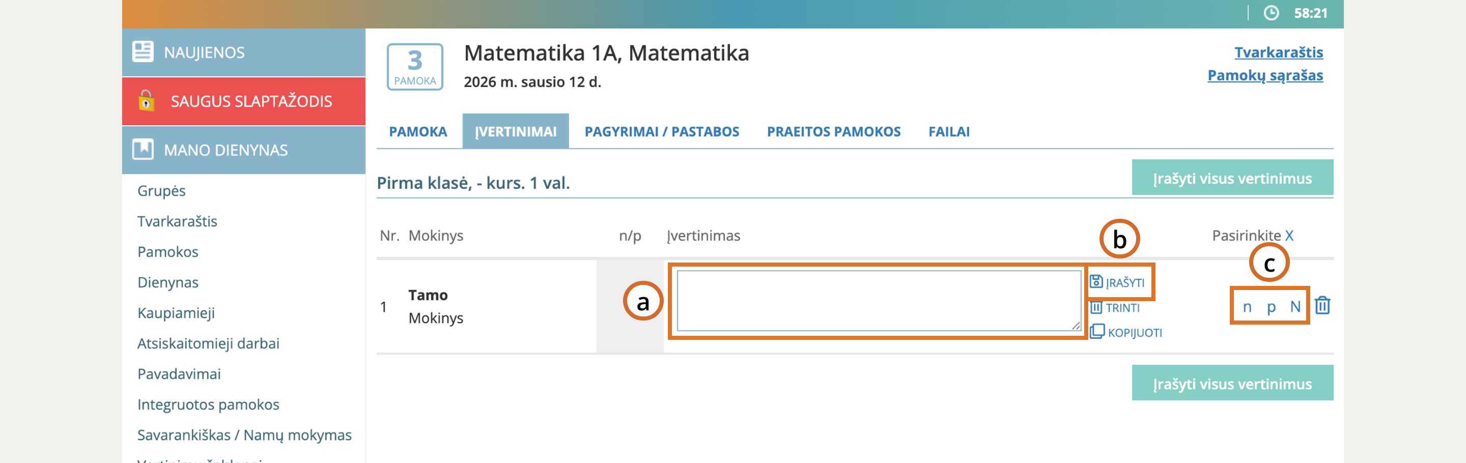The width and height of the screenshot is (1466, 463).
Task: Open the PRAEITOS PAMOKOS tab
Action: pos(833,131)
